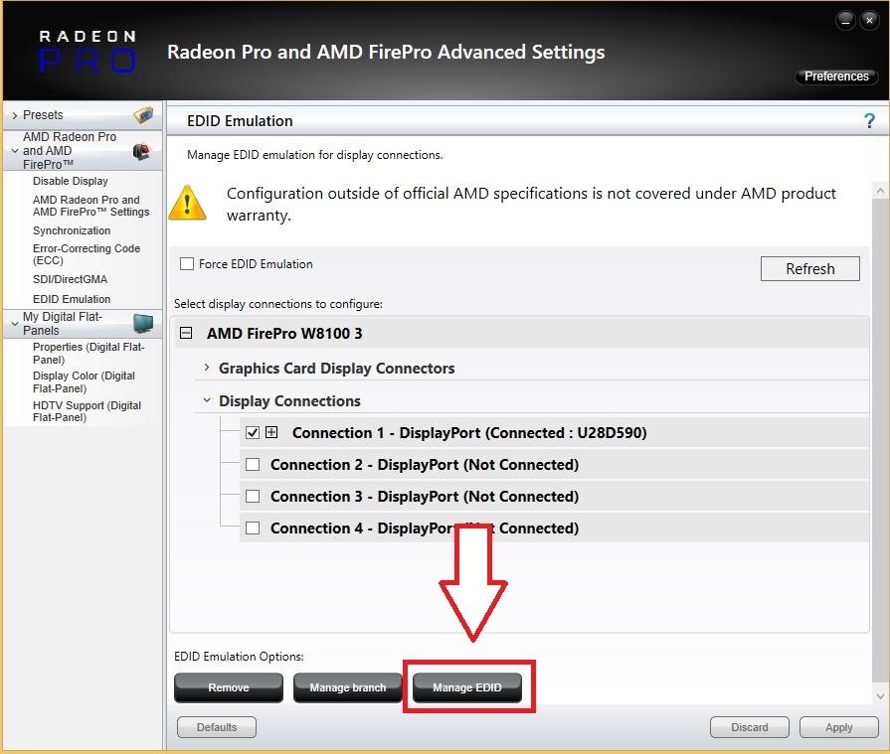This screenshot has width=890, height=754.
Task: Click the Defaults button
Action: 216,727
